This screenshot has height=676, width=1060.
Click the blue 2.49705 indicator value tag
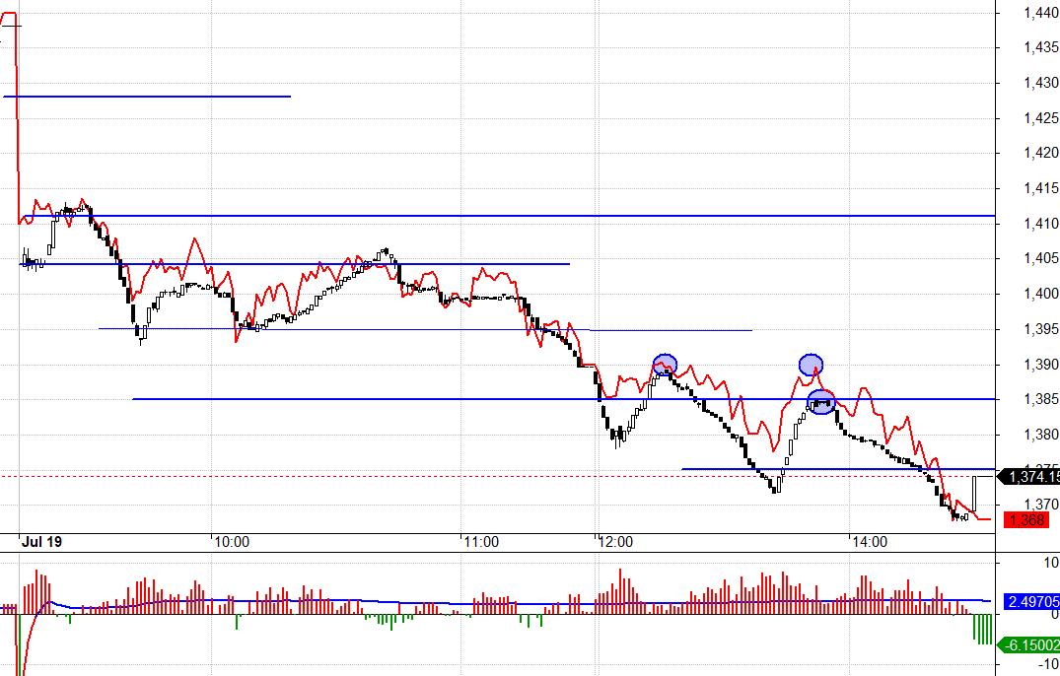[x=1031, y=601]
